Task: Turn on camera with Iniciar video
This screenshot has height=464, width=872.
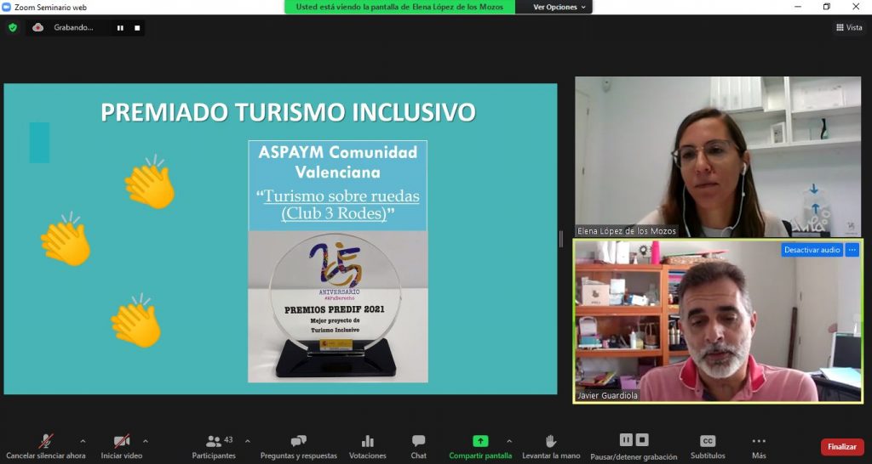Action: click(x=122, y=447)
